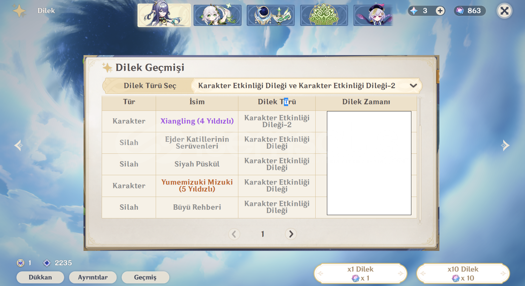Open the weapon event banner tab
525x286 pixels.
pos(271,15)
